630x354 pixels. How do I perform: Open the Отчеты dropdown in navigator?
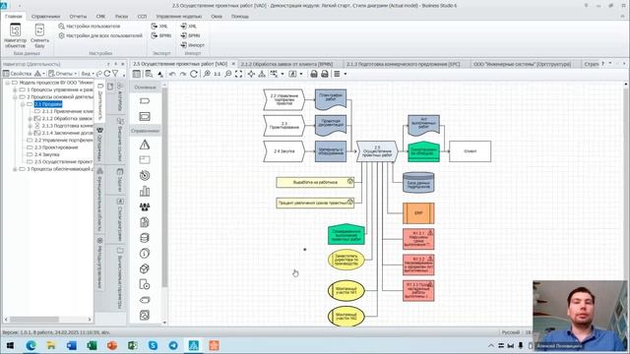[62, 74]
